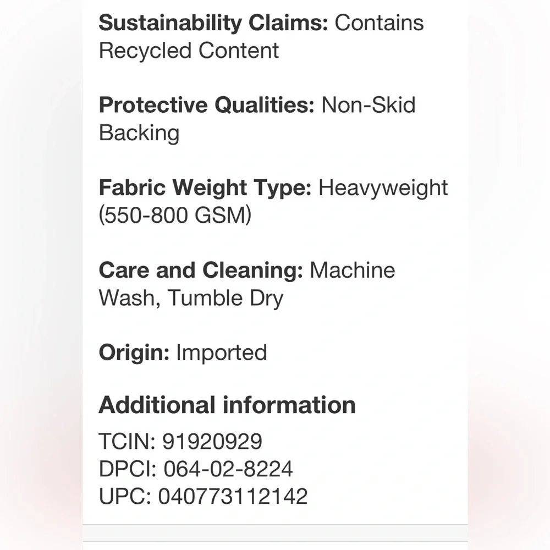Click the Sustainability Claims label
Screen dimensions: 550x550
(213, 23)
